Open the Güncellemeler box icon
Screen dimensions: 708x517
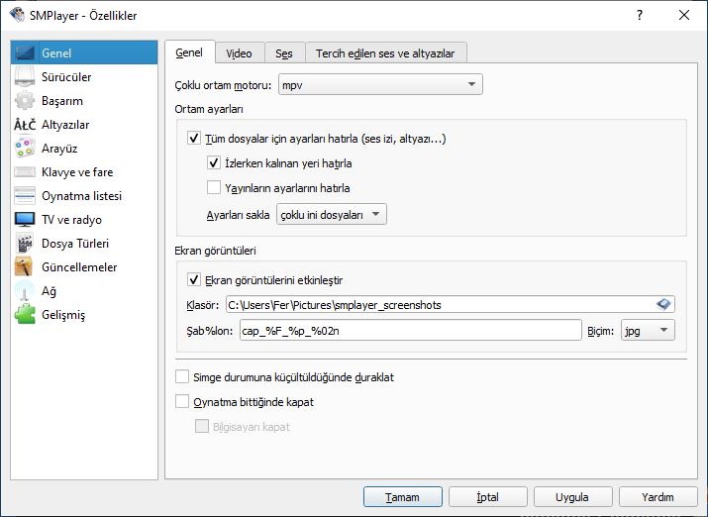coord(24,266)
